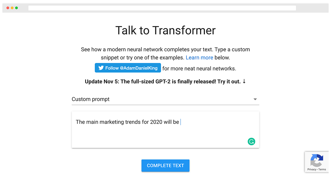Click the Twitter bird icon on Follow button

pos(101,68)
